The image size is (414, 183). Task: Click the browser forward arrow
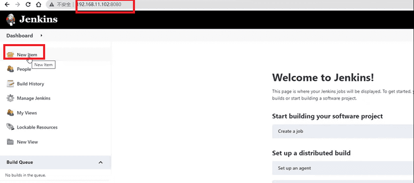pyautogui.click(x=17, y=4)
